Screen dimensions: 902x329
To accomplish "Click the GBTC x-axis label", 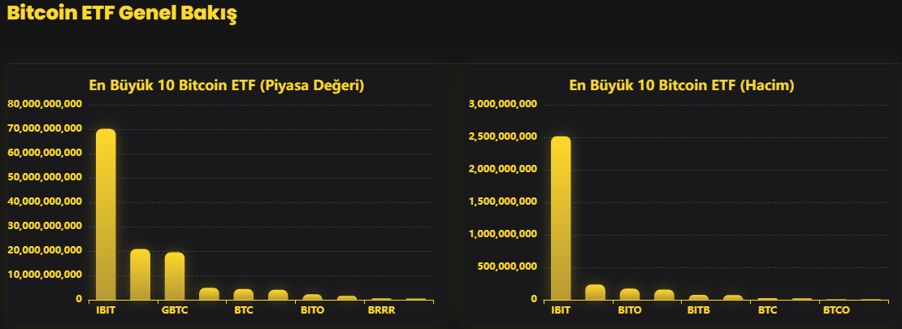I will tap(175, 310).
